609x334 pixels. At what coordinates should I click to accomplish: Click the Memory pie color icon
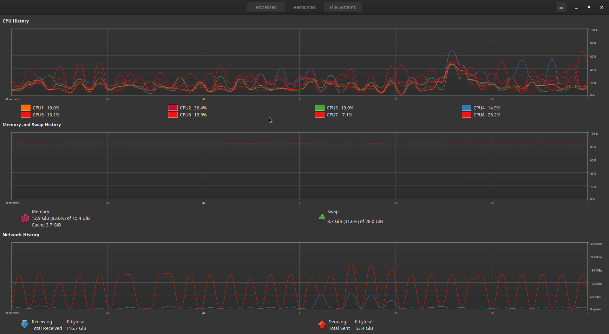pyautogui.click(x=25, y=218)
